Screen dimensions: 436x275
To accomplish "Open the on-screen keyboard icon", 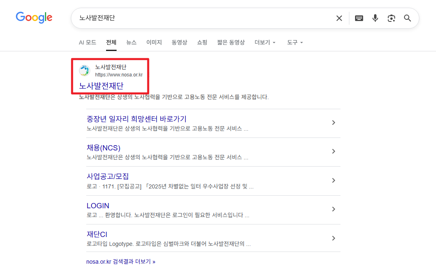I will tap(359, 18).
